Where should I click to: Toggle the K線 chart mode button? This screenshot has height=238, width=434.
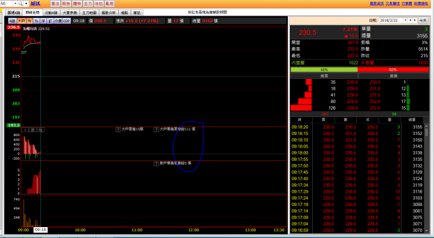[12, 20]
